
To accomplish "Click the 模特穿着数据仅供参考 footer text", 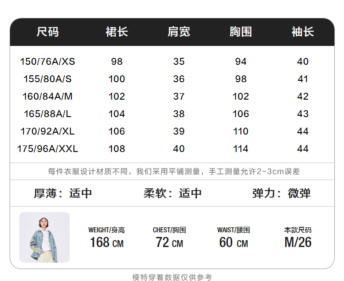I will coord(172,277).
